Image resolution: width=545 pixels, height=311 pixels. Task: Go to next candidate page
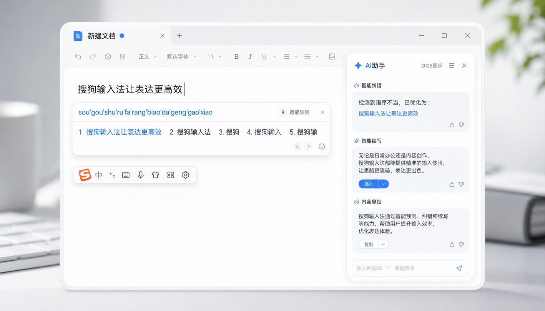[308, 146]
